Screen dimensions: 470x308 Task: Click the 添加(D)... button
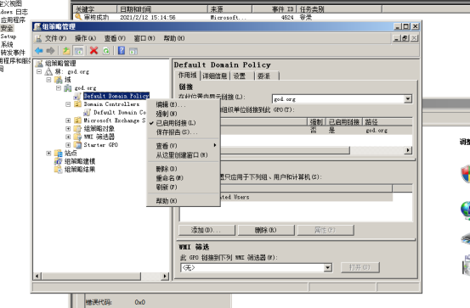click(207, 230)
